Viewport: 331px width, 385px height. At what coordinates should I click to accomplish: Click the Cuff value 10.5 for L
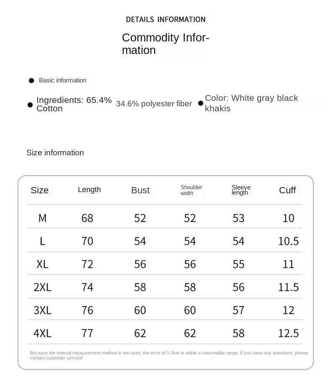tap(288, 241)
